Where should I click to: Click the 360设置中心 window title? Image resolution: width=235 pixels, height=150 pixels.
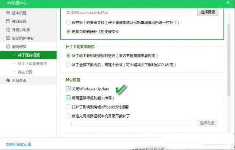(16, 3)
